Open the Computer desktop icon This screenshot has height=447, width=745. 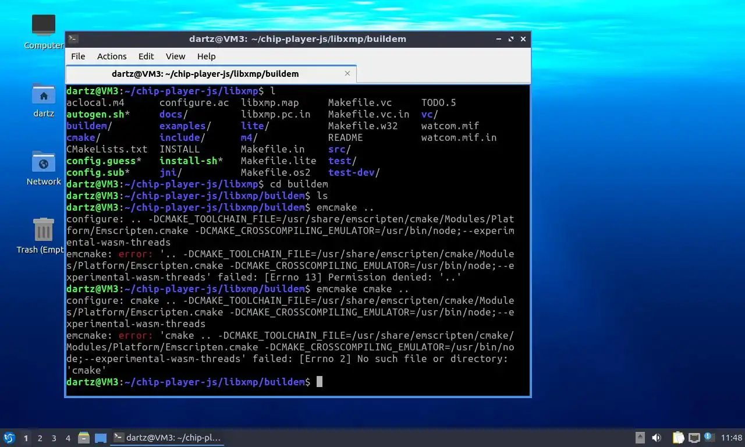click(x=44, y=31)
